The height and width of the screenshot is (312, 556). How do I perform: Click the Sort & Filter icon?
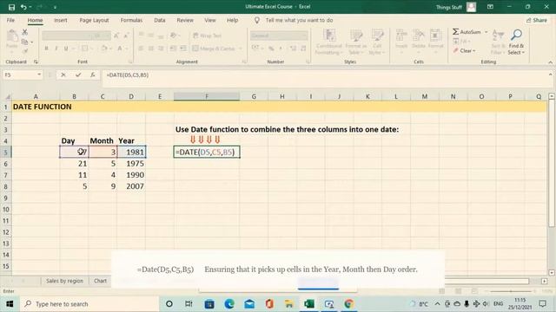click(498, 36)
